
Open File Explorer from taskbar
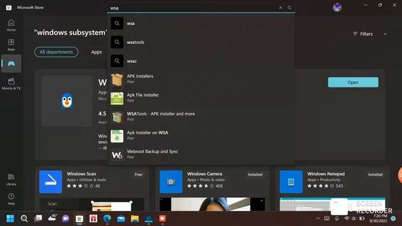[134, 218]
